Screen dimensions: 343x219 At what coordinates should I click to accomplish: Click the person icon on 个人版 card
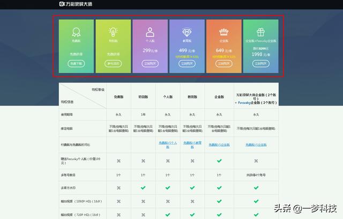[150, 32]
